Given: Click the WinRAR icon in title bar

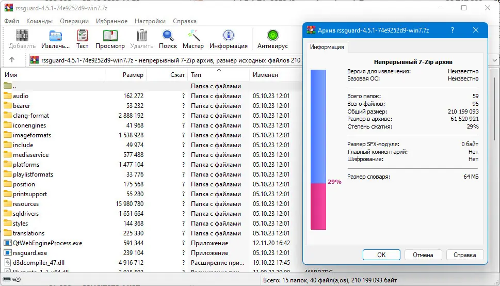Looking at the screenshot, I should pyautogui.click(x=9, y=8).
